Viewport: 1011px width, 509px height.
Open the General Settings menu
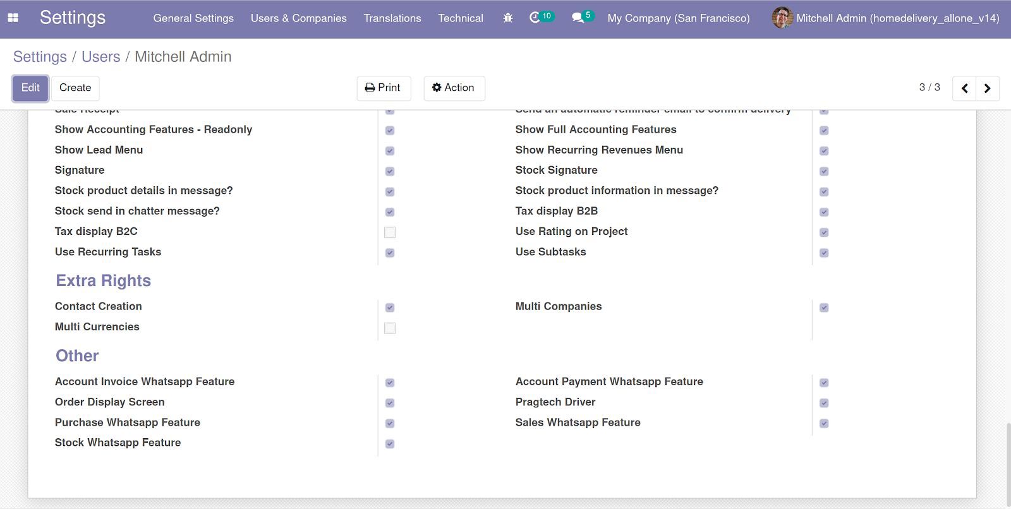coord(193,18)
